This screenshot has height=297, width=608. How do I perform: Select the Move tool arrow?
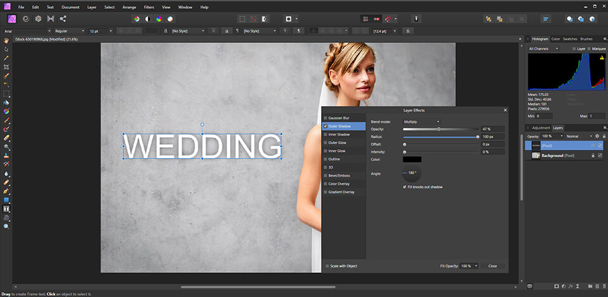pyautogui.click(x=6, y=49)
